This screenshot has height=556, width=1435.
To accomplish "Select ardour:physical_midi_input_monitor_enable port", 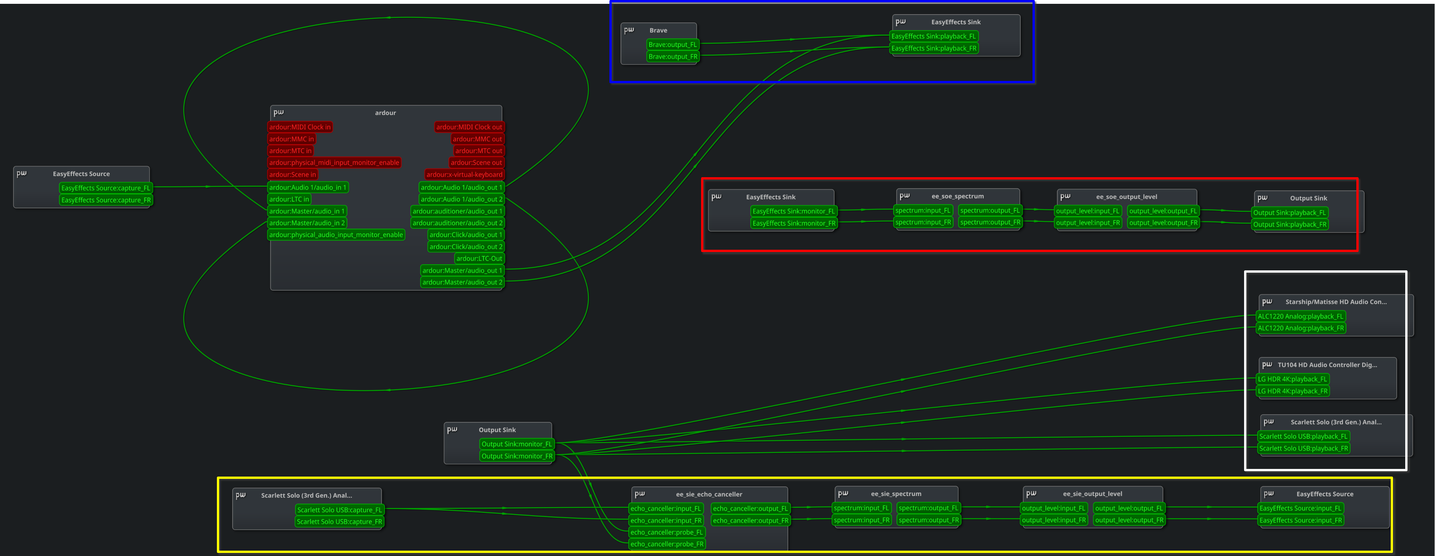I will click(x=334, y=163).
